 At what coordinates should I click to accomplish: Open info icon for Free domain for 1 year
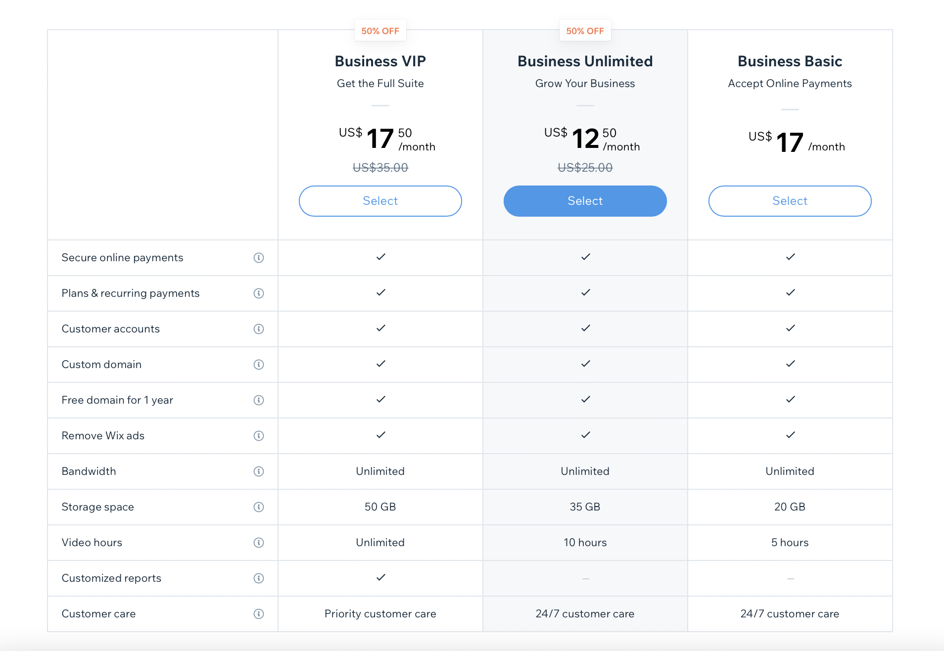259,400
